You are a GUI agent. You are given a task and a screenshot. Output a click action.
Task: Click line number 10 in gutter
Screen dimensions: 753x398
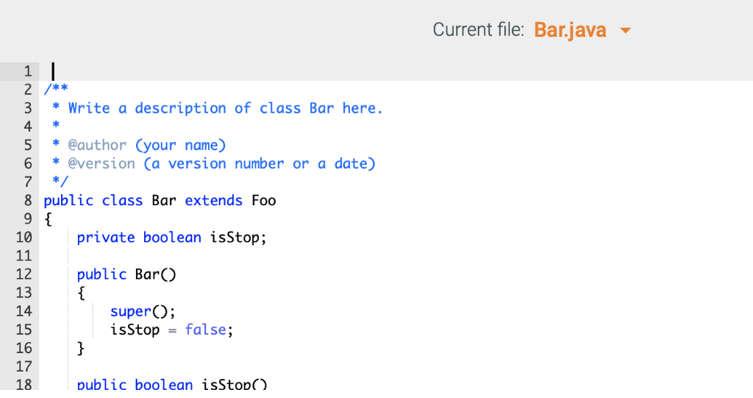click(x=24, y=238)
